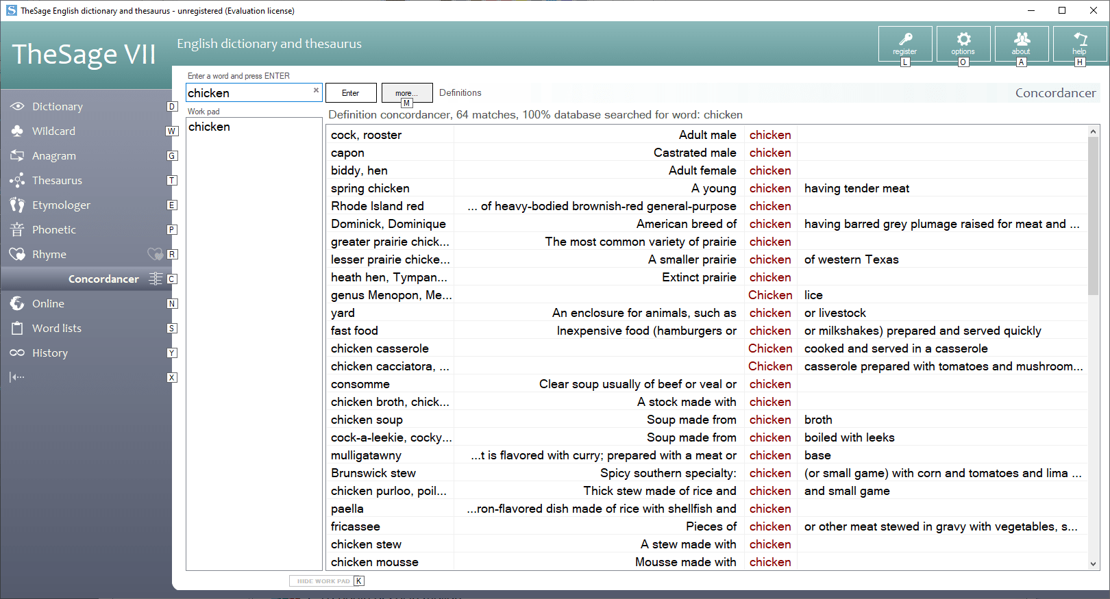Click 'of western Texas' text
This screenshot has width=1110, height=599.
coord(852,259)
